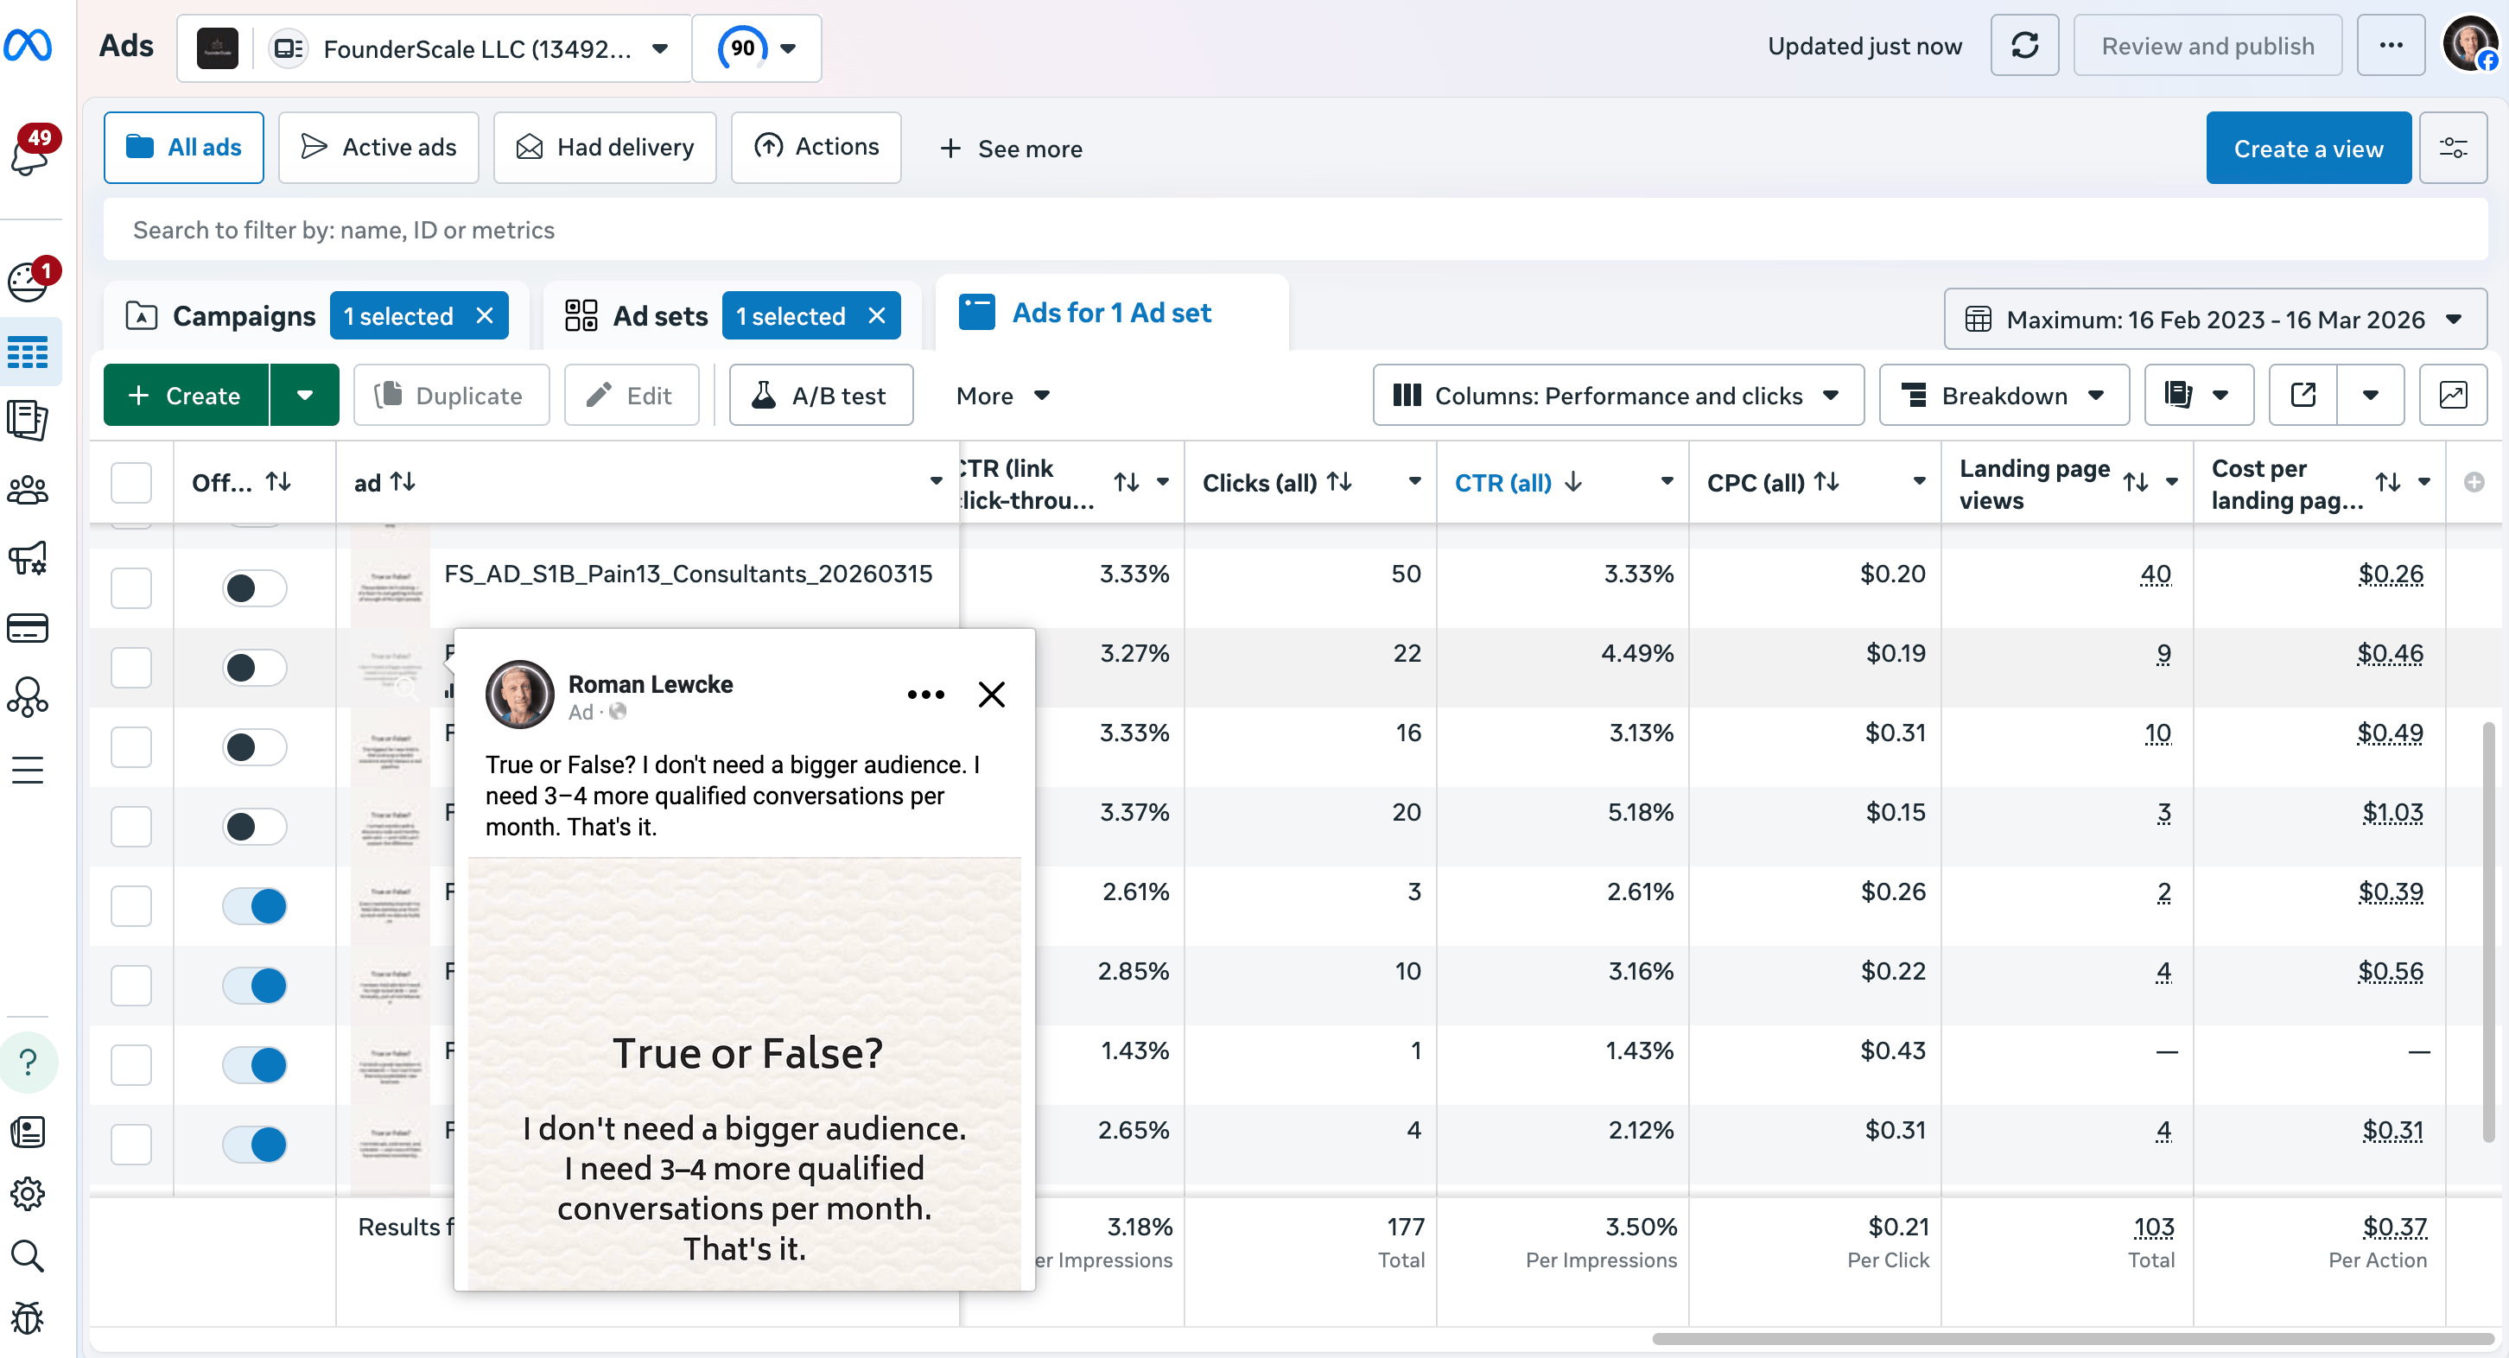Image resolution: width=2509 pixels, height=1358 pixels.
Task: Expand Columns: Performance and clicks dropdown
Action: point(1617,395)
